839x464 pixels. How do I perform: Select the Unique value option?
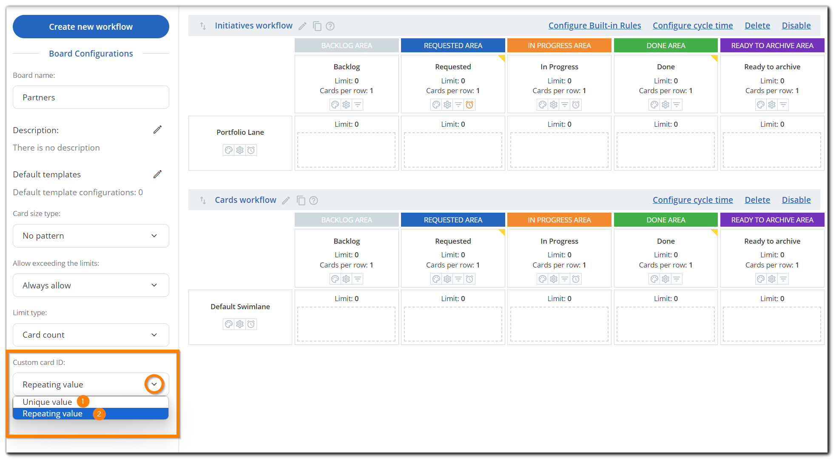tap(91, 402)
